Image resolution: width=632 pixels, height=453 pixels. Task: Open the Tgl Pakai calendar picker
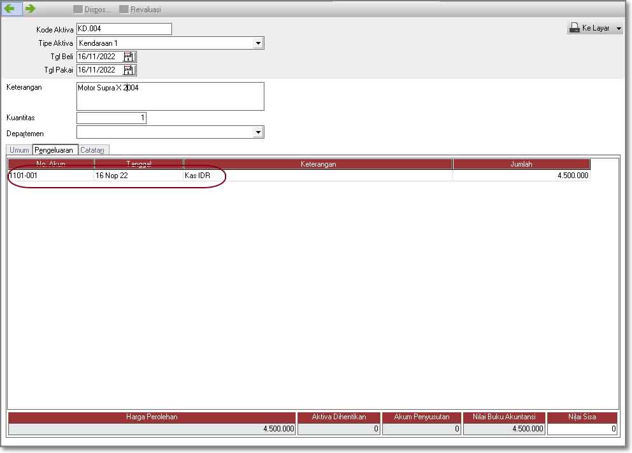(x=129, y=70)
